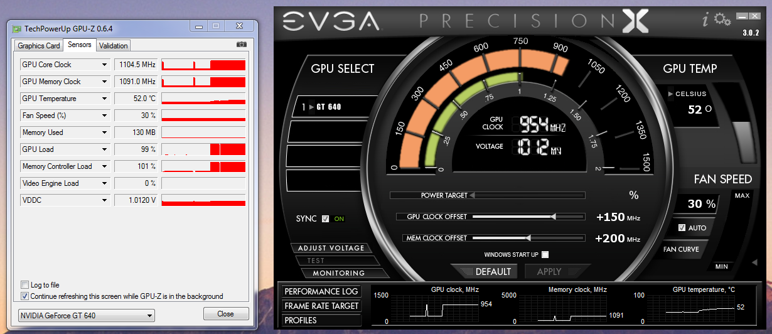Open NVIDIA GeForce GT 640 device selector

tap(86, 315)
